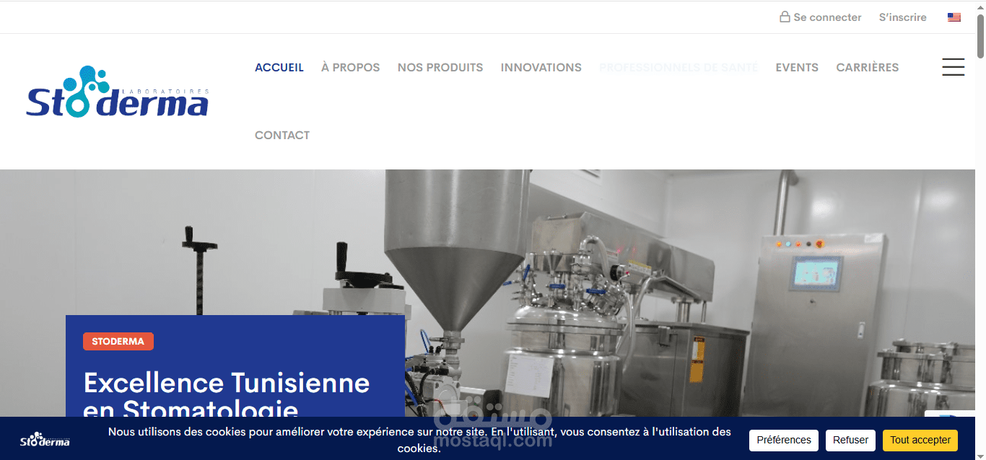Click the cookie notice text

(x=419, y=440)
